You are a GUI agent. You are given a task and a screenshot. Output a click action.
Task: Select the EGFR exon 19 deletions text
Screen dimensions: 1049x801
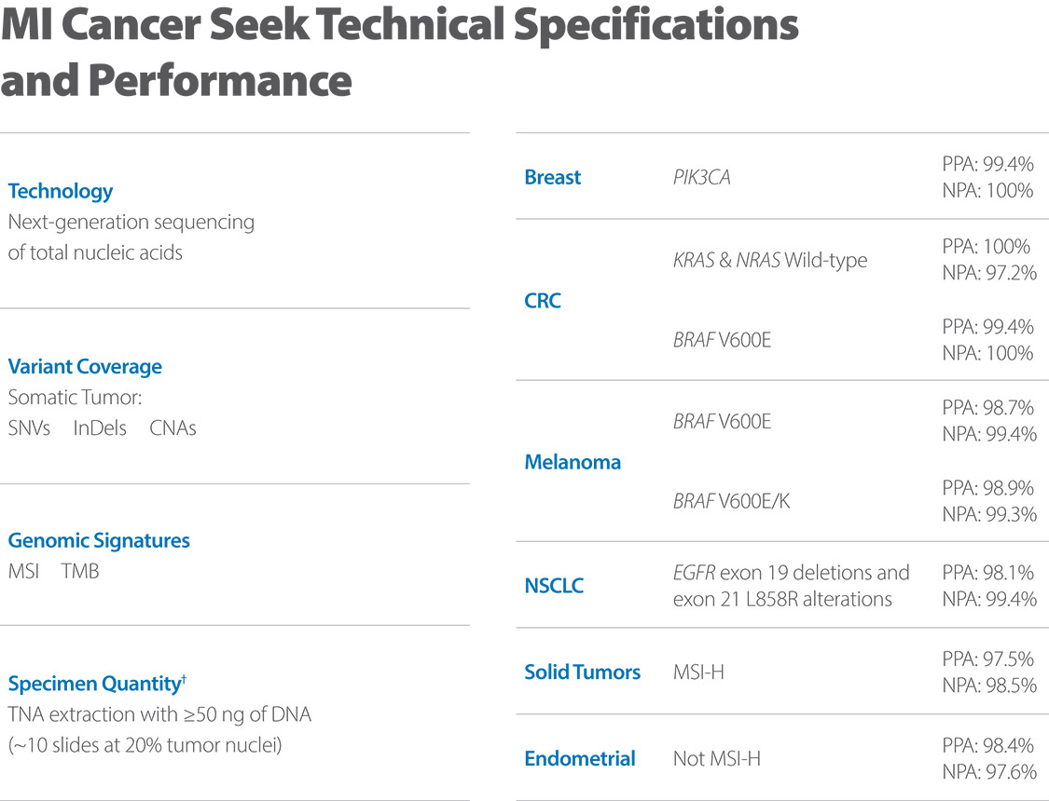click(x=791, y=572)
